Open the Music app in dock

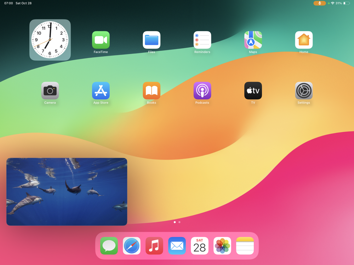154,246
